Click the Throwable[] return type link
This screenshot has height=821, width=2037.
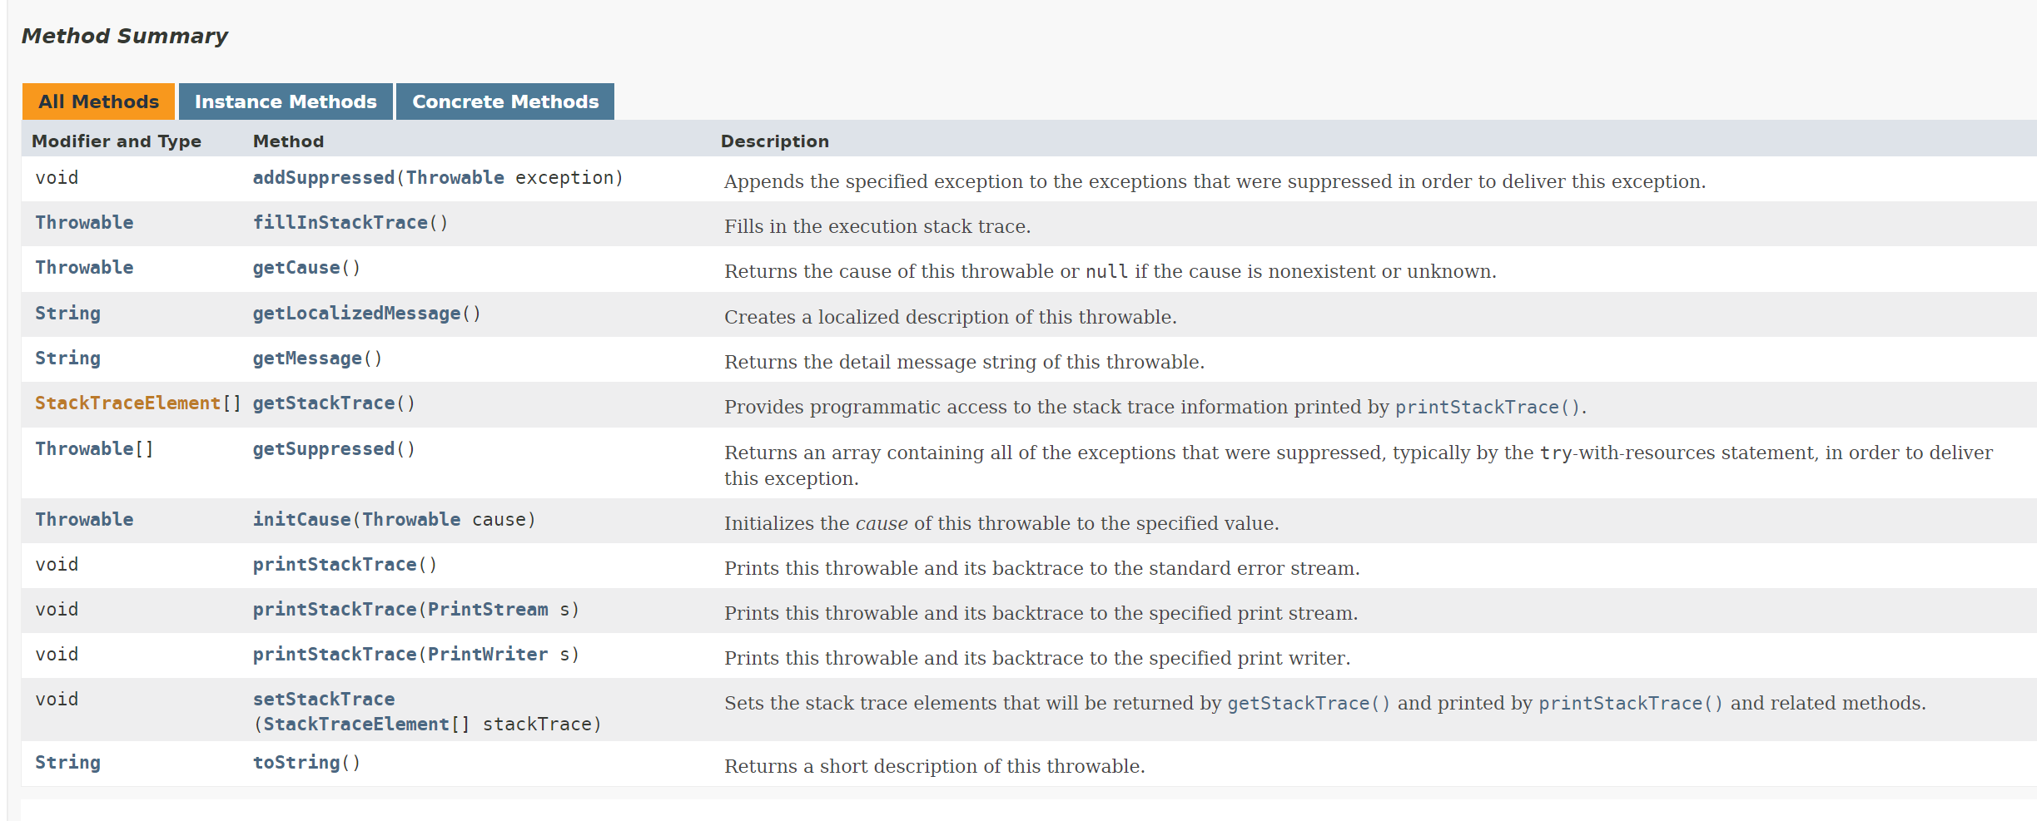[84, 449]
